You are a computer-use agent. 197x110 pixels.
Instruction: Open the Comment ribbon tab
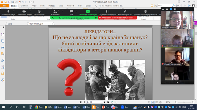click(x=25, y=6)
